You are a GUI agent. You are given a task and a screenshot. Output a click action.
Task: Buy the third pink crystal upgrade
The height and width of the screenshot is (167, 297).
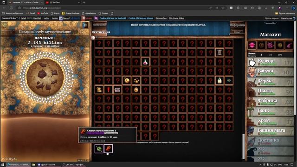(x=271, y=45)
